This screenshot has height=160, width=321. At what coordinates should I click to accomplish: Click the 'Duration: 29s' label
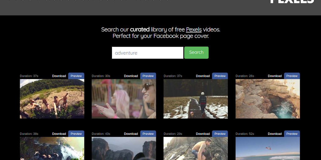point(173,134)
